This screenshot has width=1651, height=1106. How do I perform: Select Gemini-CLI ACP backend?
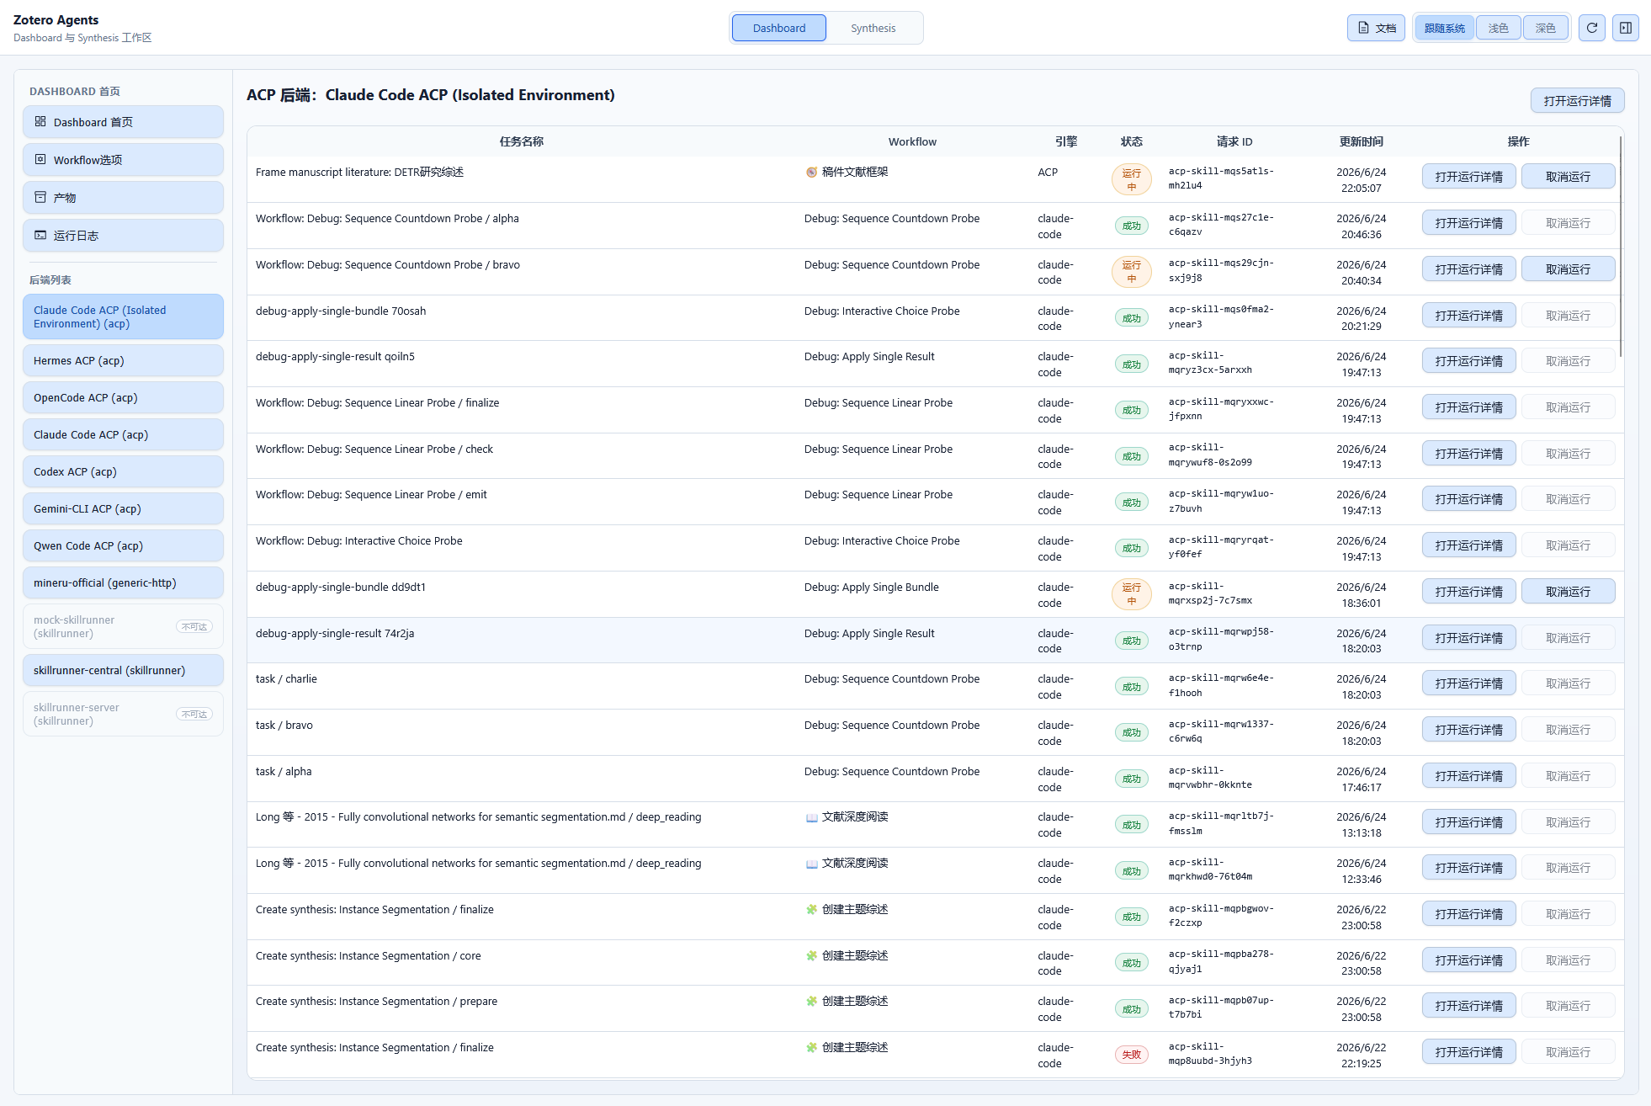pyautogui.click(x=123, y=508)
